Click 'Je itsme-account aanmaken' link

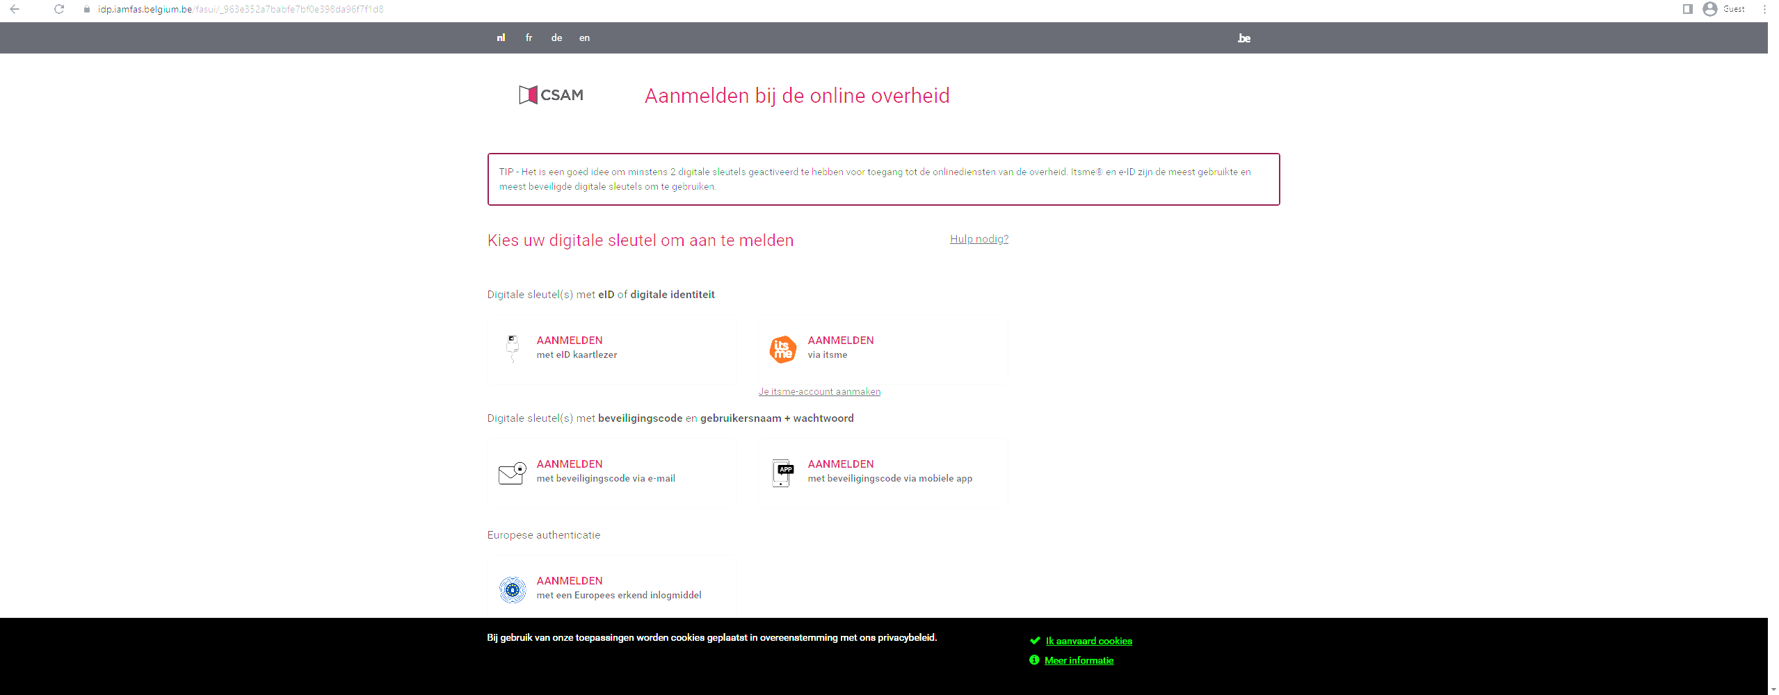click(819, 392)
